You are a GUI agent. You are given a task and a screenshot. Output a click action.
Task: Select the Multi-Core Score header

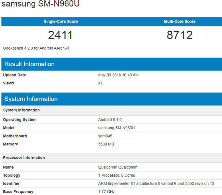(180, 22)
